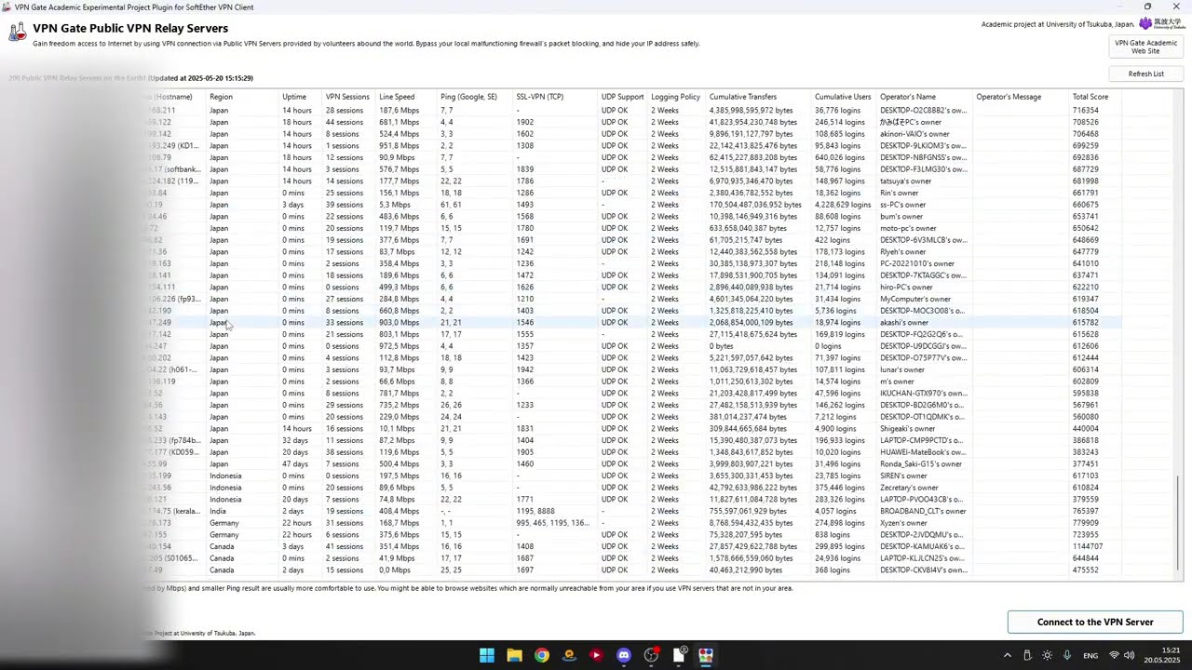The image size is (1192, 670).
Task: Select the Xyzen's owner Germany server
Action: 633,523
